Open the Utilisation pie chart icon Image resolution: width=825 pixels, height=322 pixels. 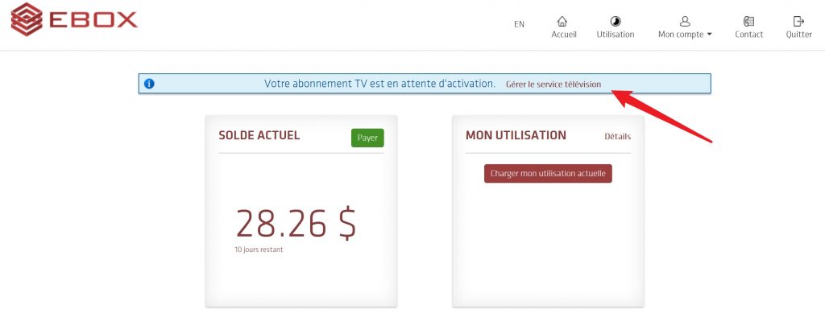[615, 21]
